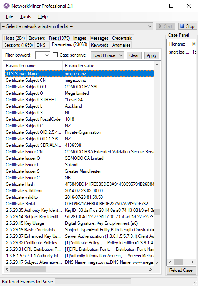Select the Certificate valid from row
This screenshot has height=286, width=198.
click(x=80, y=191)
